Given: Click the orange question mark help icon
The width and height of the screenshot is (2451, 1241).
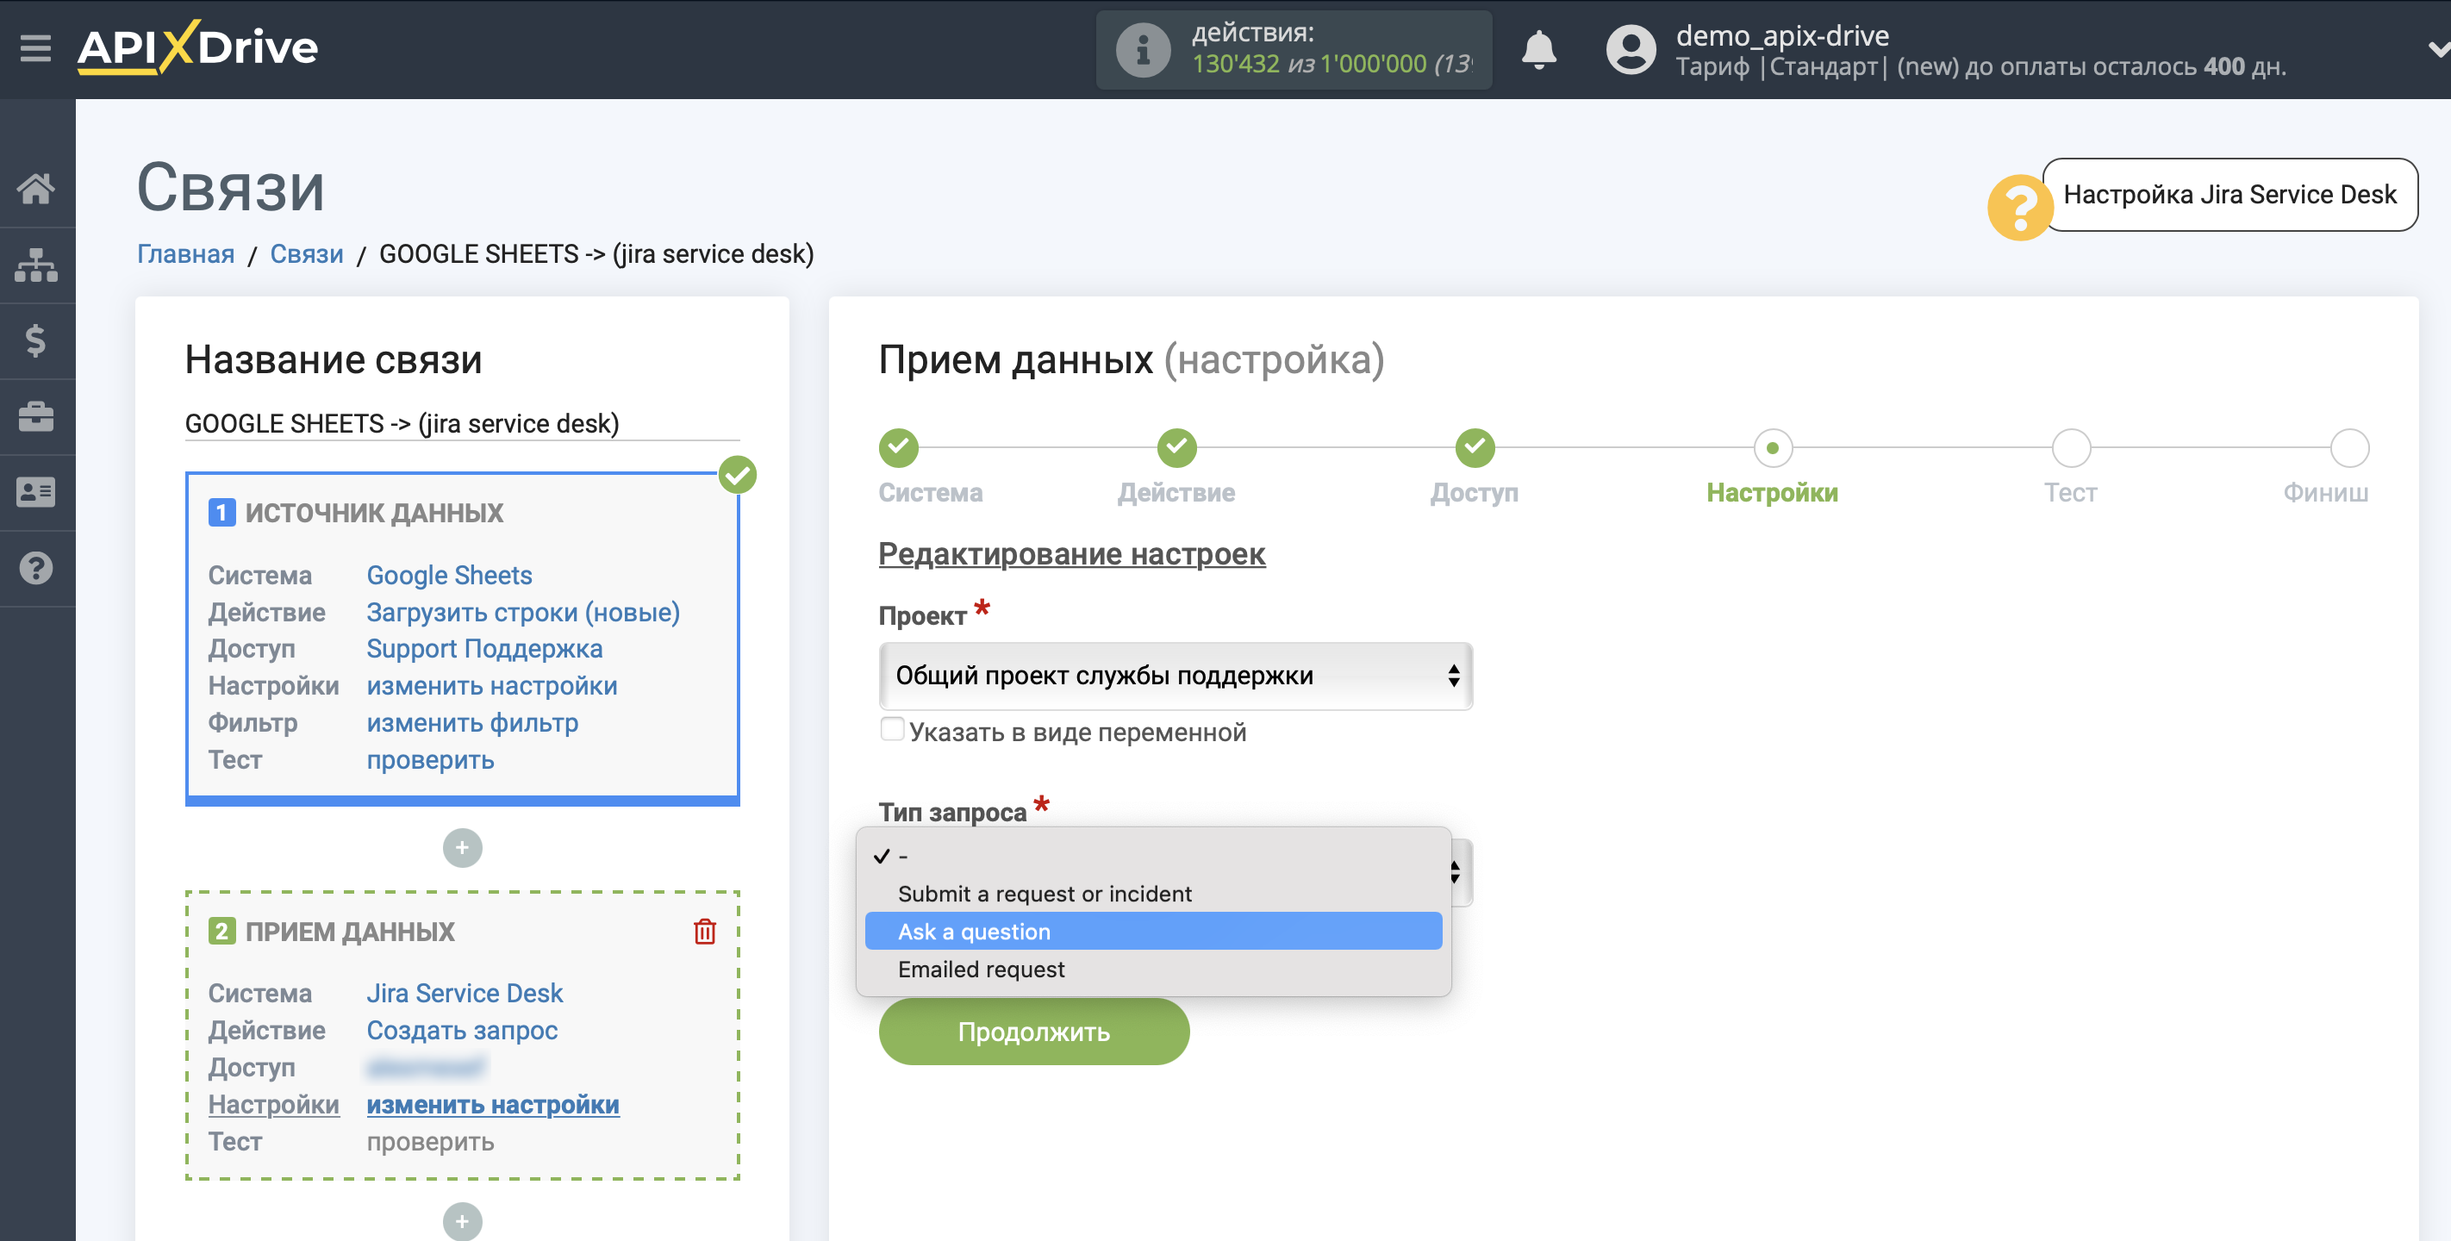Looking at the screenshot, I should click(2018, 207).
